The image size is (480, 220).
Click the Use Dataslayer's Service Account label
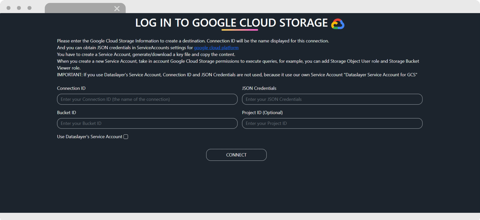(90, 137)
